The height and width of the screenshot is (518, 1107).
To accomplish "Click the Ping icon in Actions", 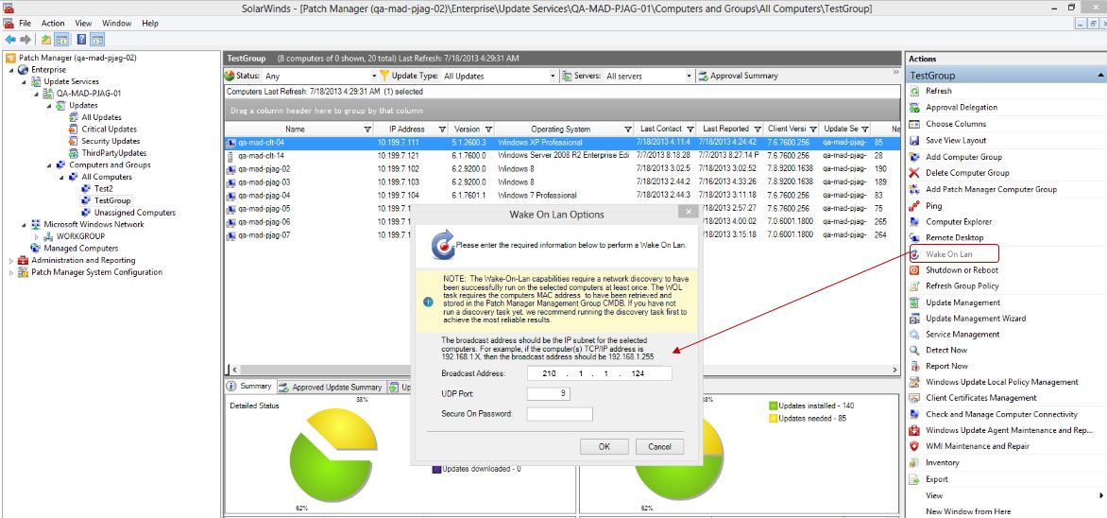I will pyautogui.click(x=914, y=206).
